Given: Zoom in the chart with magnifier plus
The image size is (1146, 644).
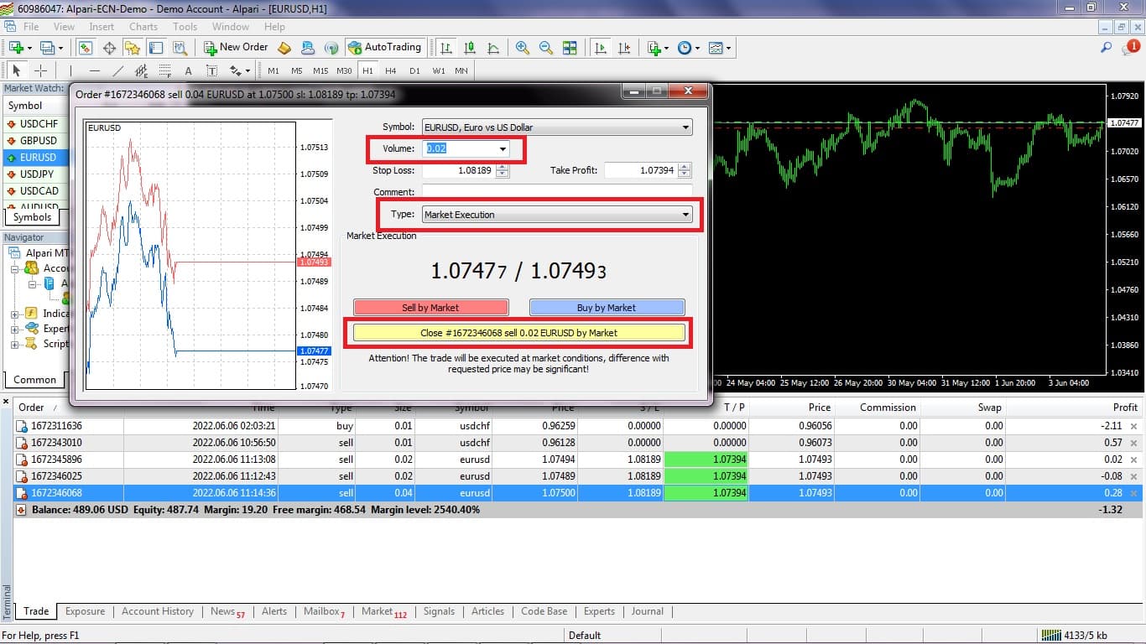Looking at the screenshot, I should [523, 48].
